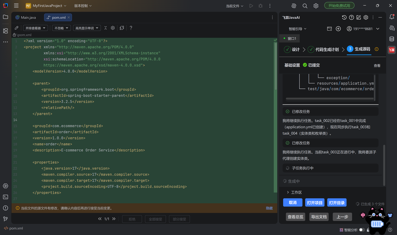Click the Run button in top toolbar

tap(251, 6)
